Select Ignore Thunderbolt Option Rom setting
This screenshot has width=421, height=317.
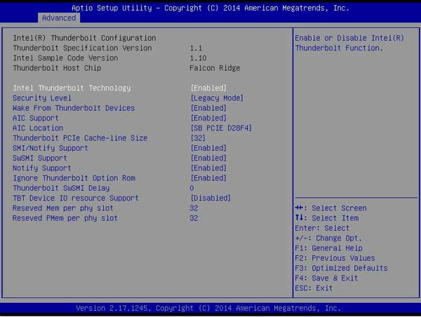[x=74, y=178]
